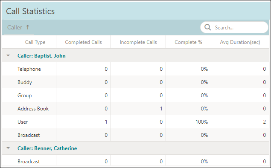Viewport: 271px width, 168px height.
Task: Select the User call type row
Action: [x=135, y=122]
